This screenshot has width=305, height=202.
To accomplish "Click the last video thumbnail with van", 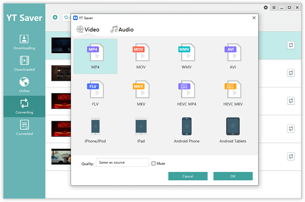I will tap(61, 157).
